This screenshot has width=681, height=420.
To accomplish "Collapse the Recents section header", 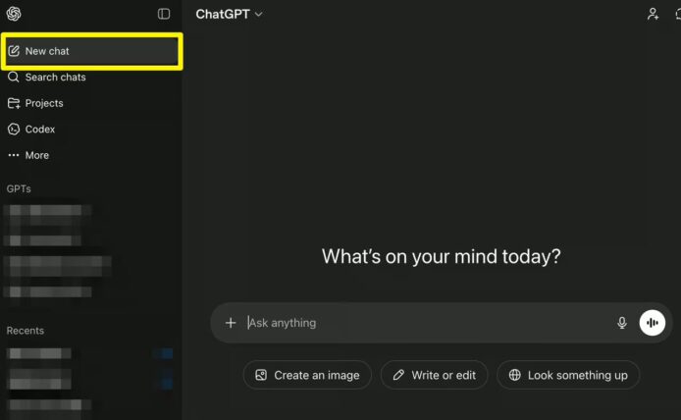I will (26, 331).
